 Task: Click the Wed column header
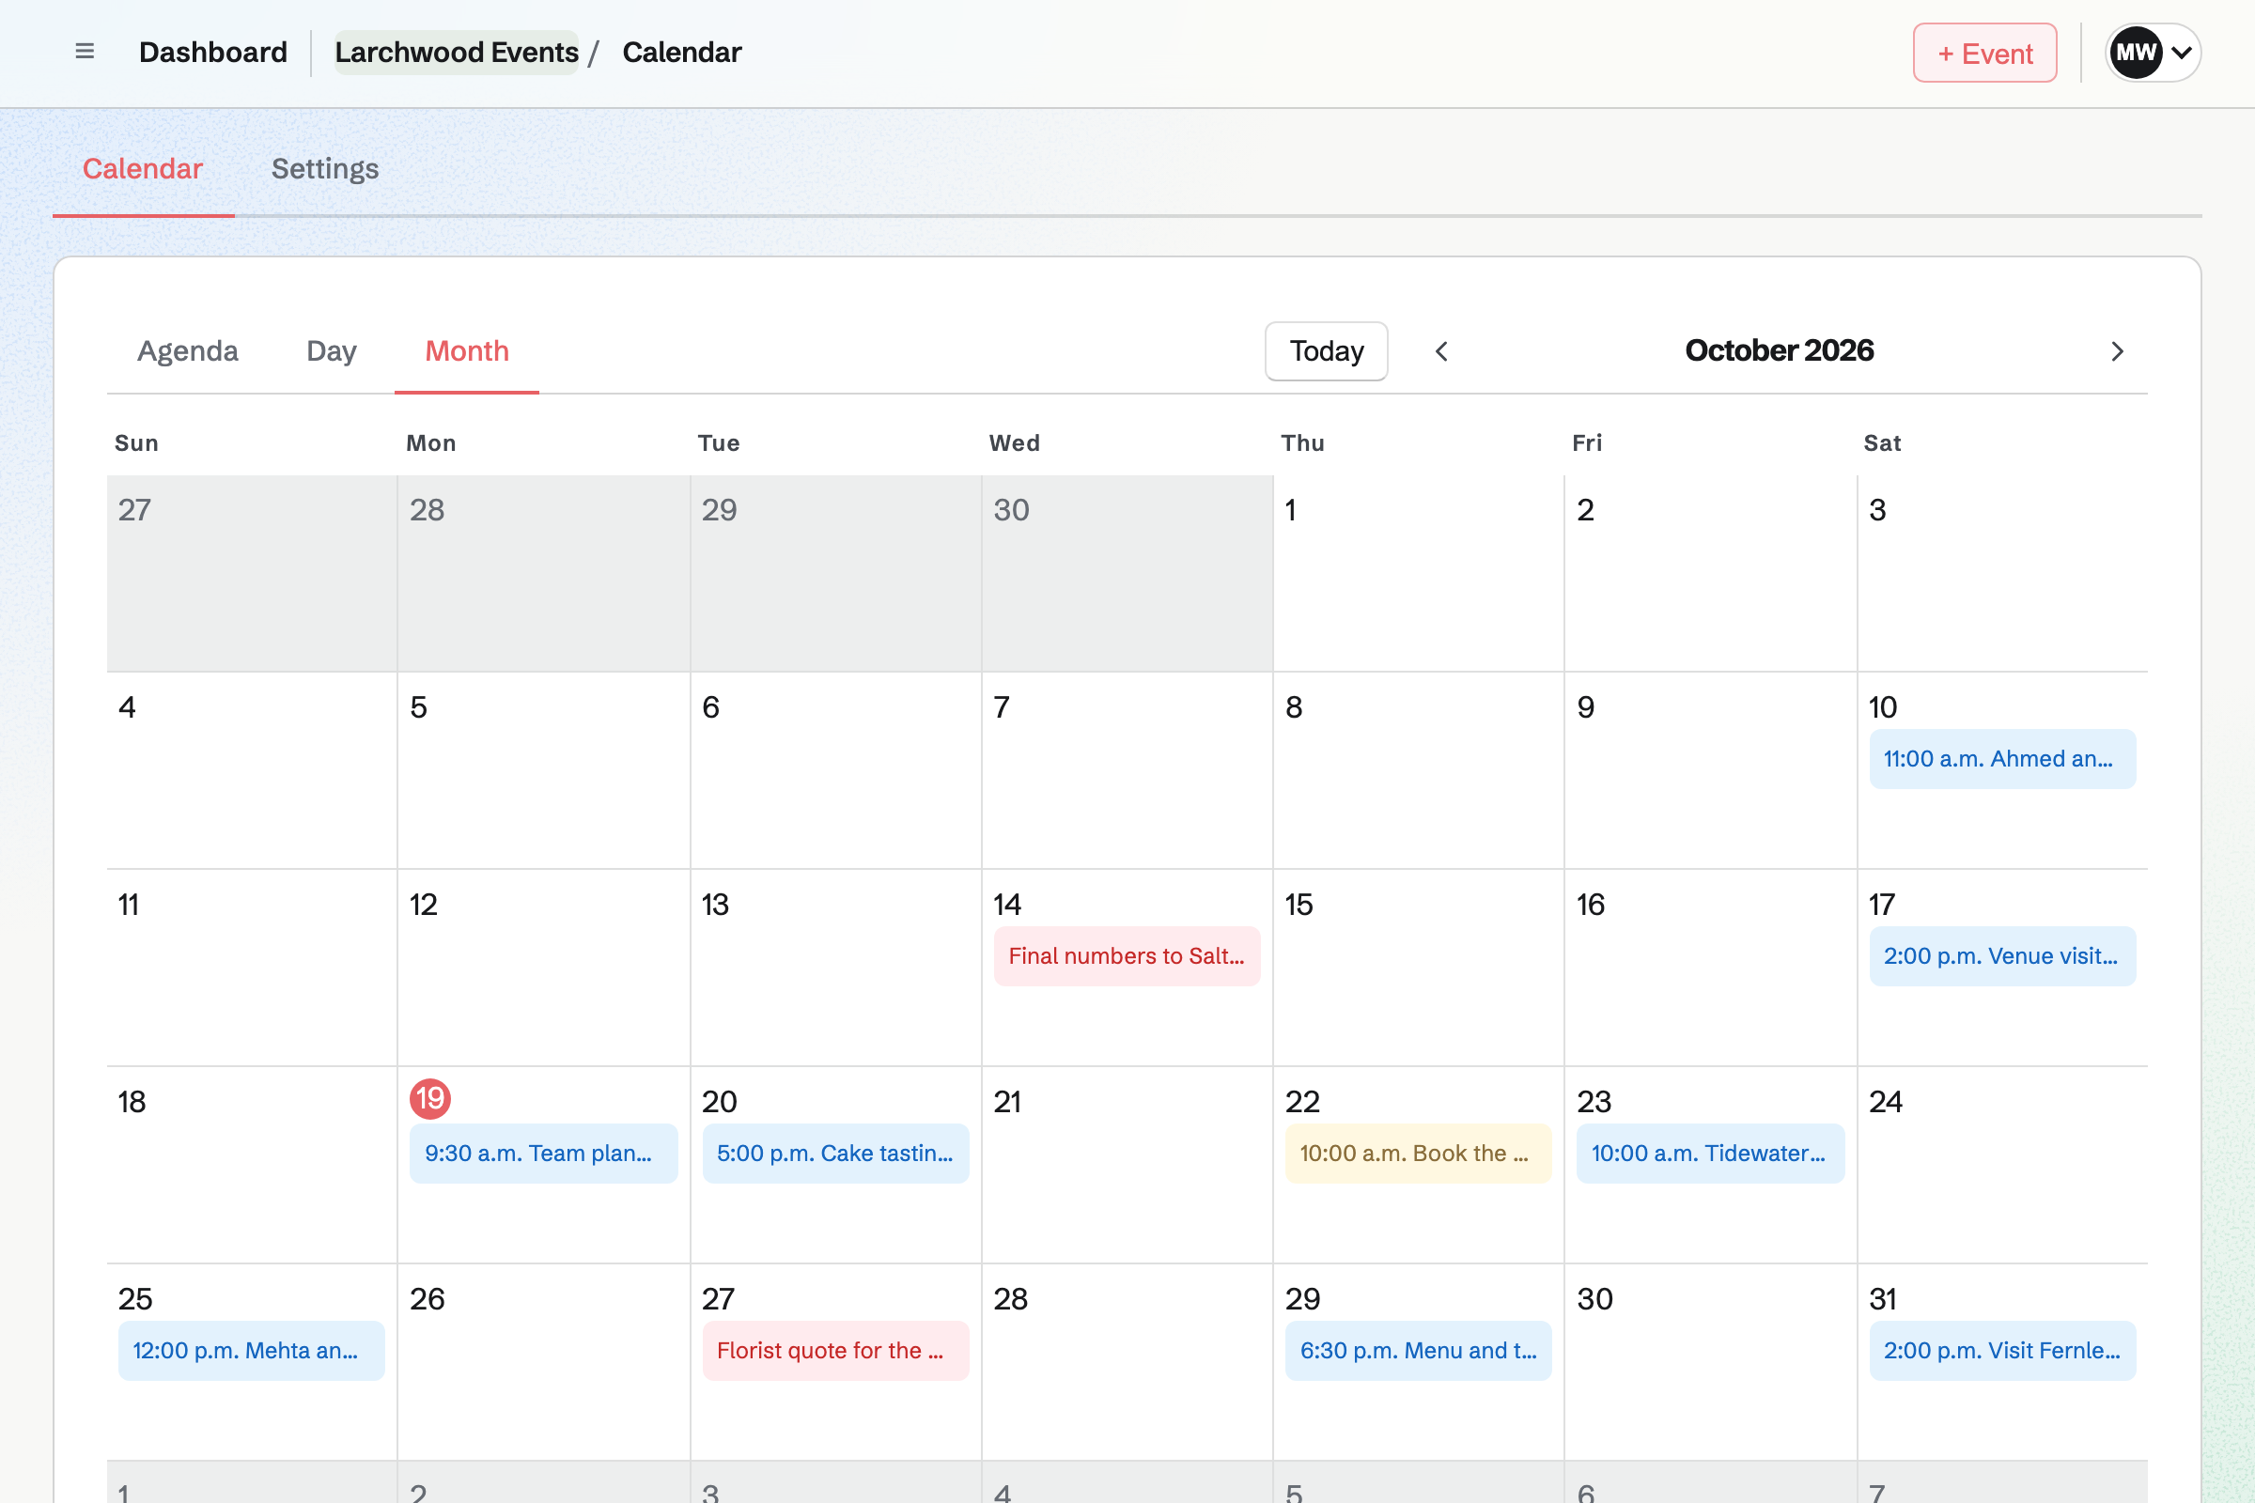pos(1015,442)
